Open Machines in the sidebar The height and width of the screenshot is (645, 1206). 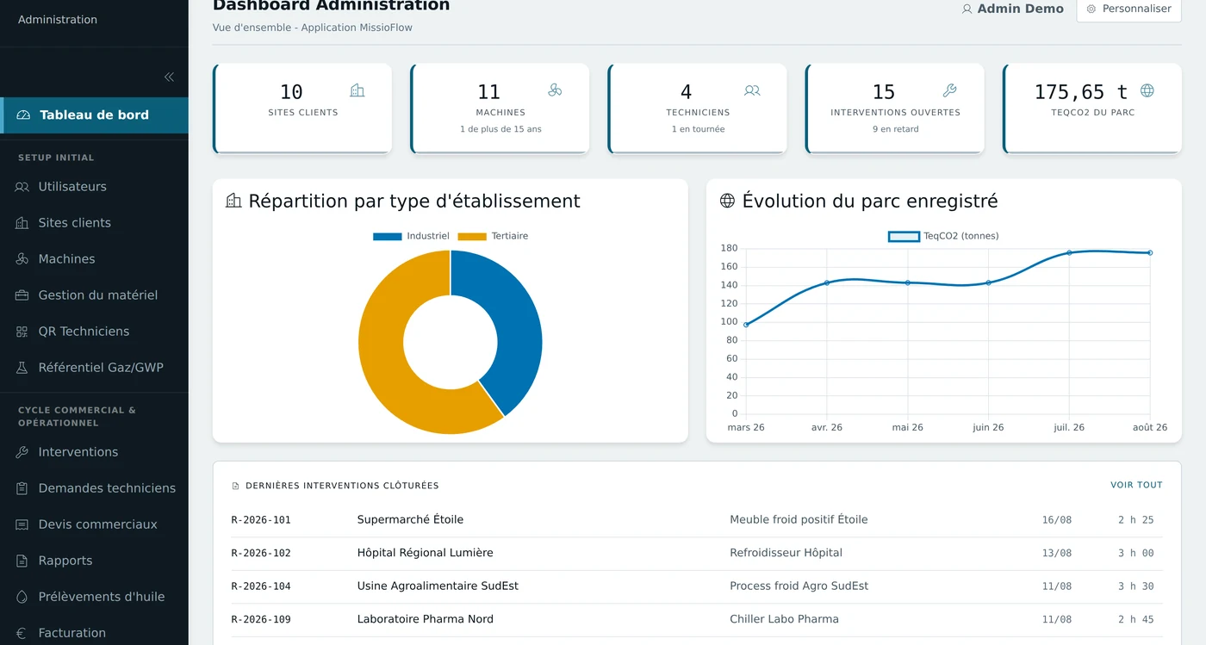coord(94,259)
